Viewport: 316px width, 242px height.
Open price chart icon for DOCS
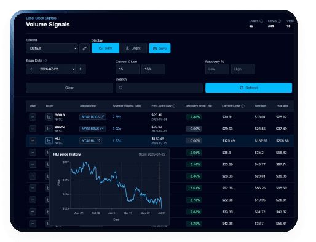coord(49,117)
